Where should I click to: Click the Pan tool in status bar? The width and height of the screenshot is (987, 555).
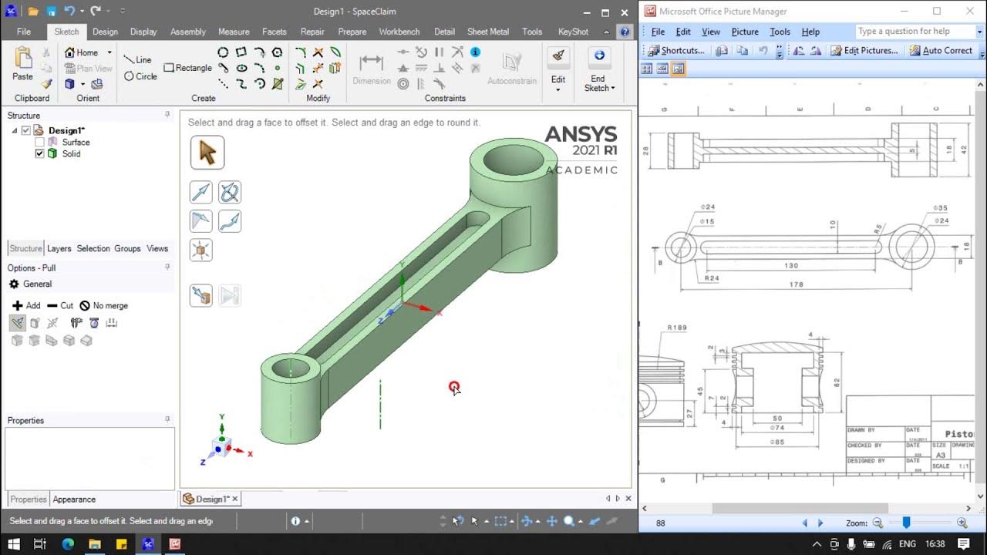pos(552,521)
